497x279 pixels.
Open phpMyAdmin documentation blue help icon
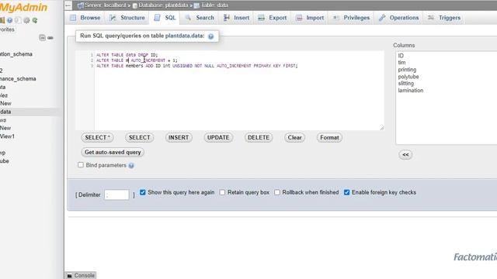click(10, 20)
